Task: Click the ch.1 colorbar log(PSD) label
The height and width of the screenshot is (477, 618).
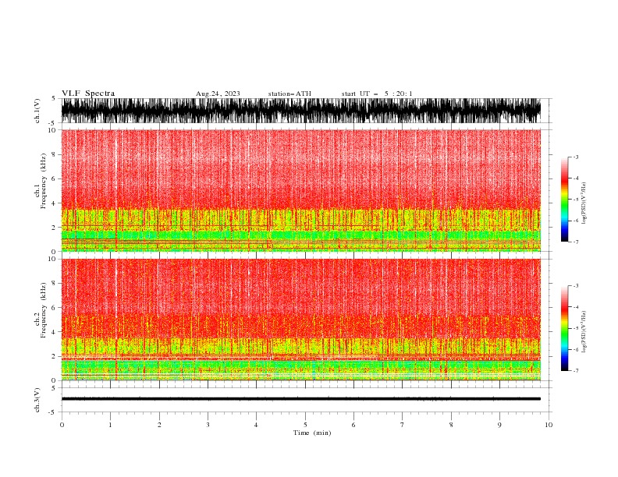Action: (585, 203)
